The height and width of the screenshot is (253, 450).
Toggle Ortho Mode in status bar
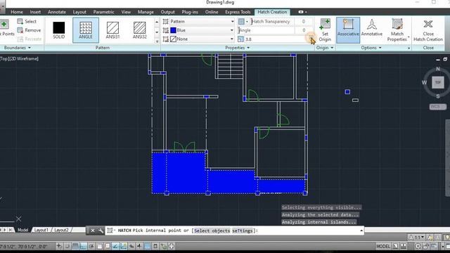(x=84, y=246)
